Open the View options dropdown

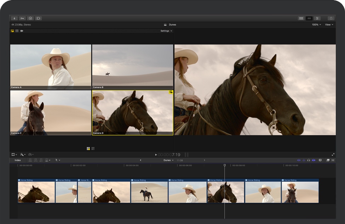coord(329,25)
